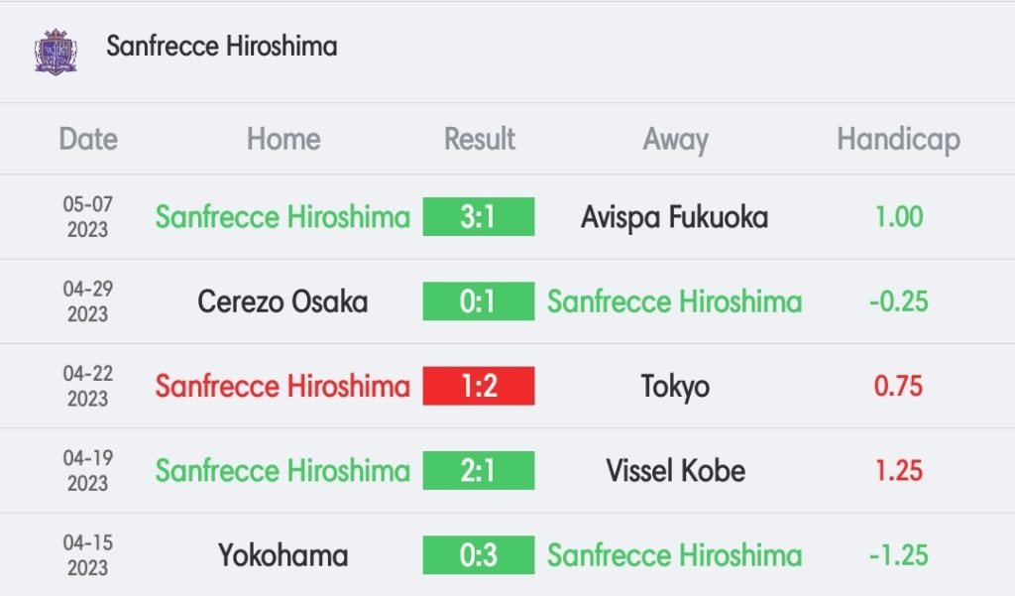Click the 05-07 2023 match date

pyautogui.click(x=87, y=216)
